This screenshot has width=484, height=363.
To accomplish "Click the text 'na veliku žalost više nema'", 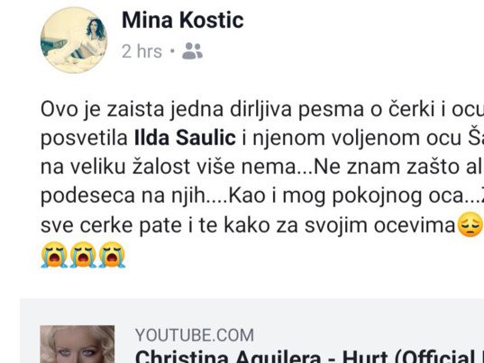I will [x=169, y=167].
